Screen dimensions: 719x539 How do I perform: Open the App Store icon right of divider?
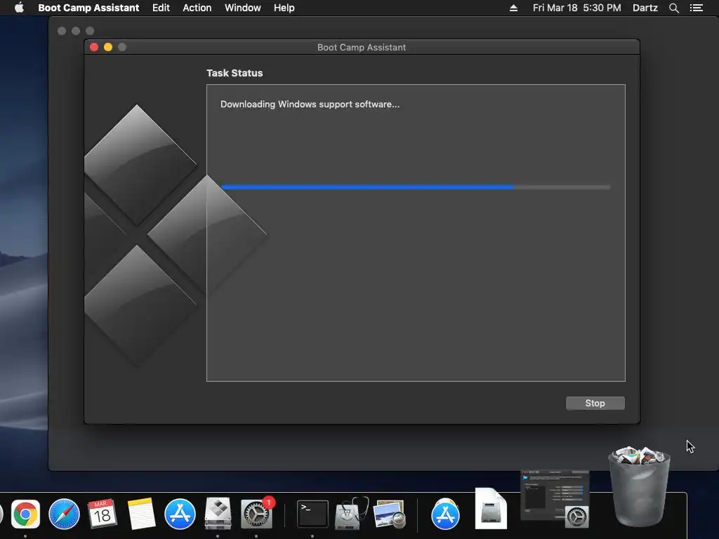coord(445,514)
